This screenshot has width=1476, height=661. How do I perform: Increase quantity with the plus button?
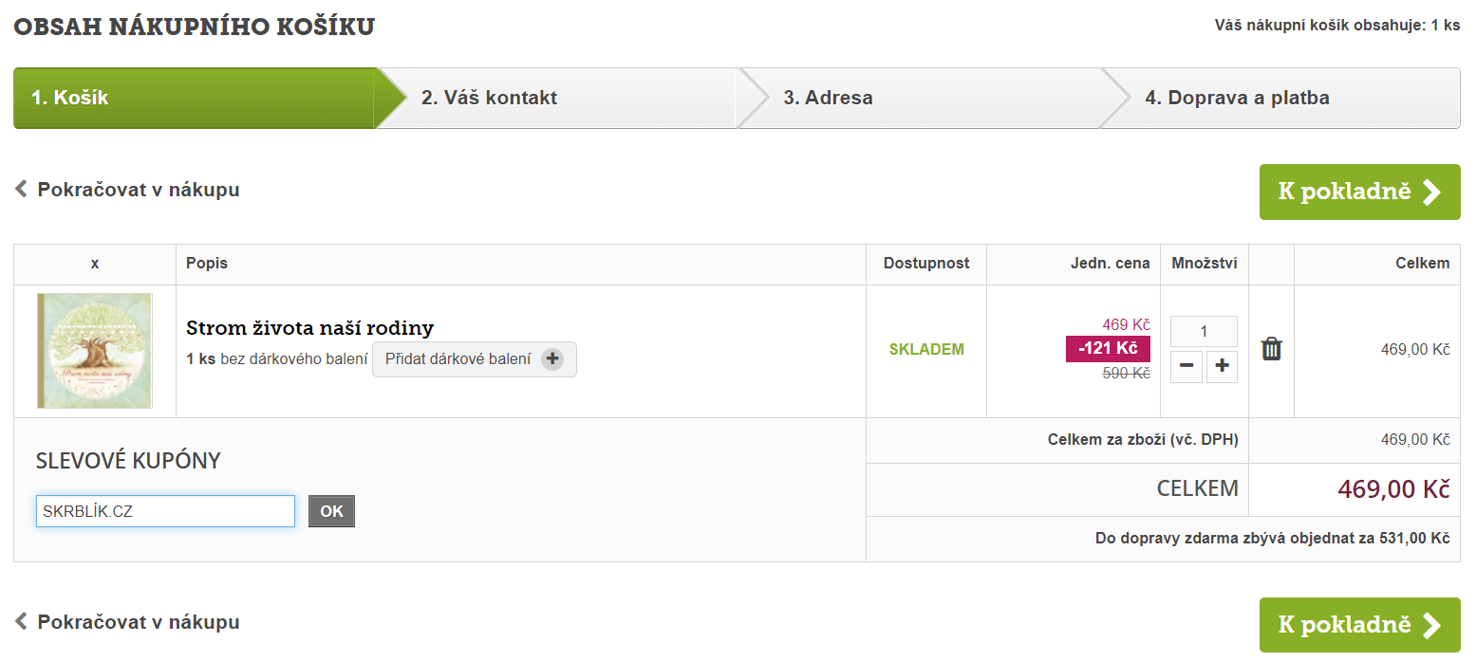click(1222, 367)
